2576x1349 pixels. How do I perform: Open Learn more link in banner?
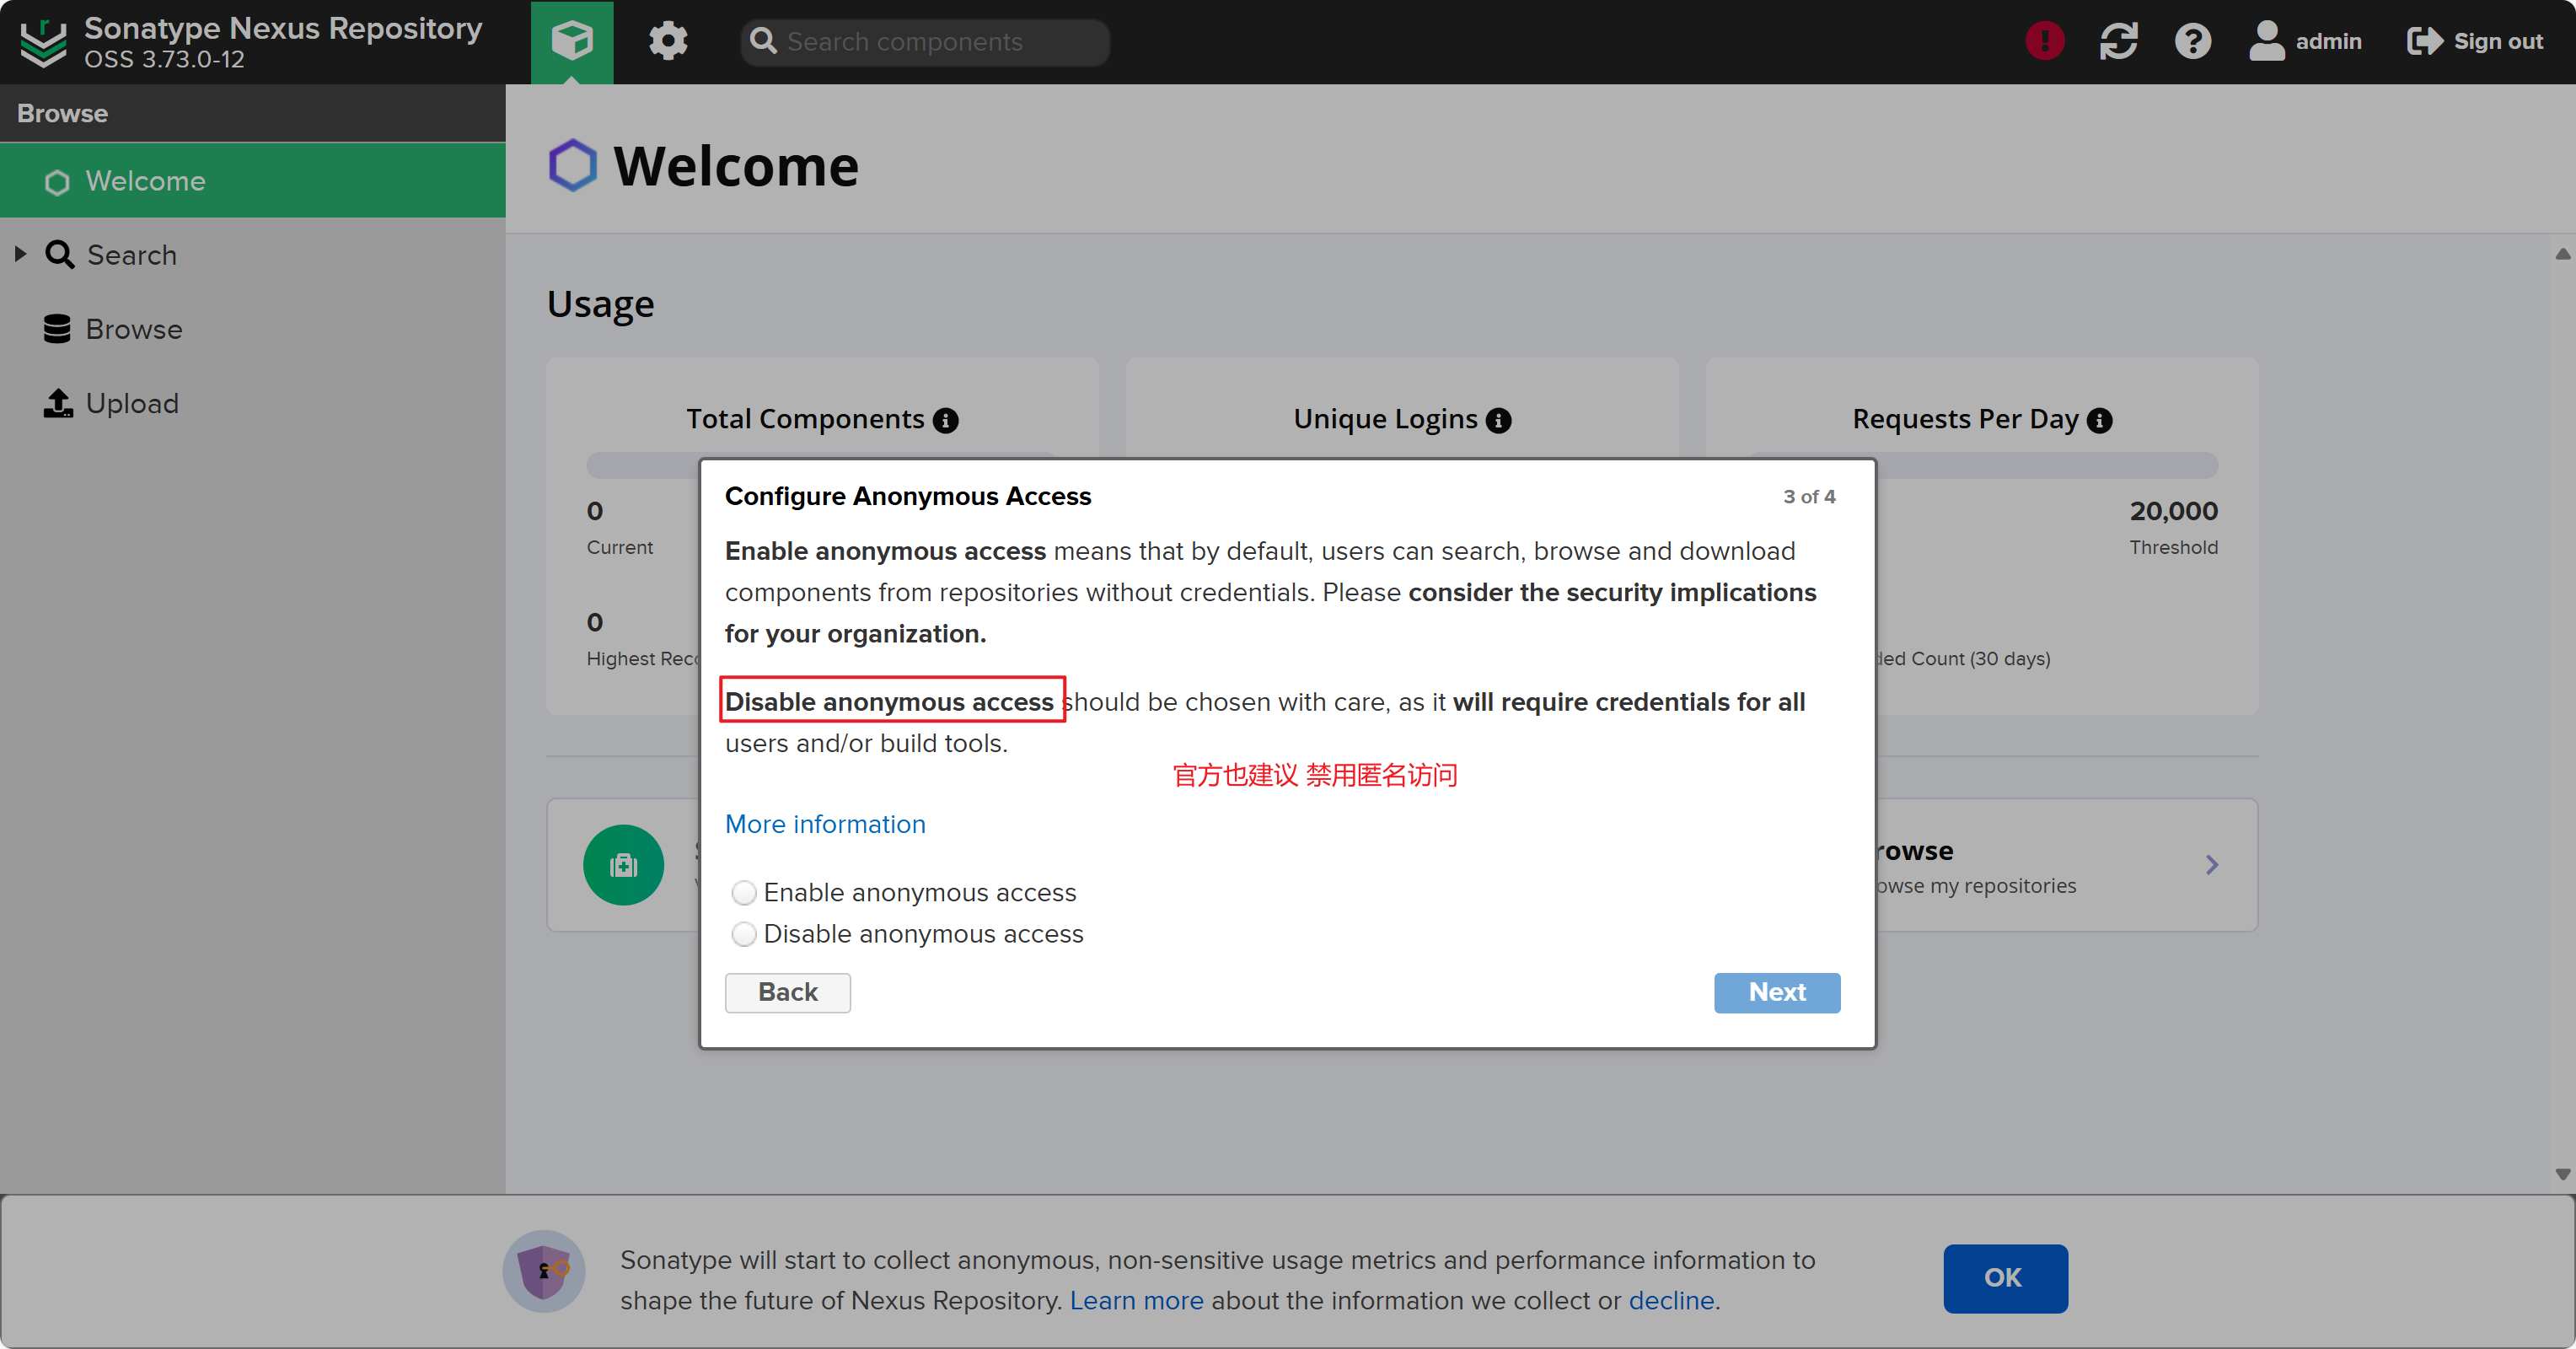coord(1136,1300)
